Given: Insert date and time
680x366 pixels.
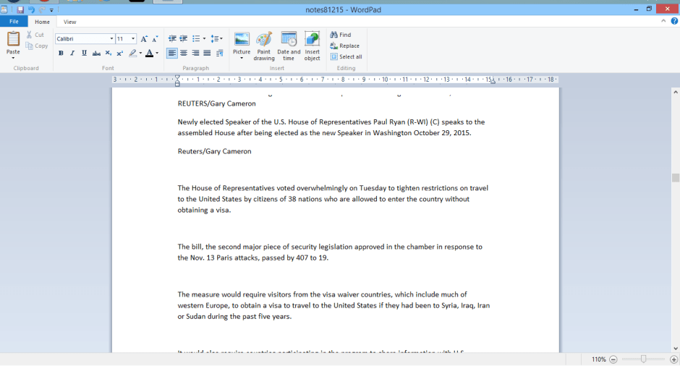Looking at the screenshot, I should click(289, 45).
